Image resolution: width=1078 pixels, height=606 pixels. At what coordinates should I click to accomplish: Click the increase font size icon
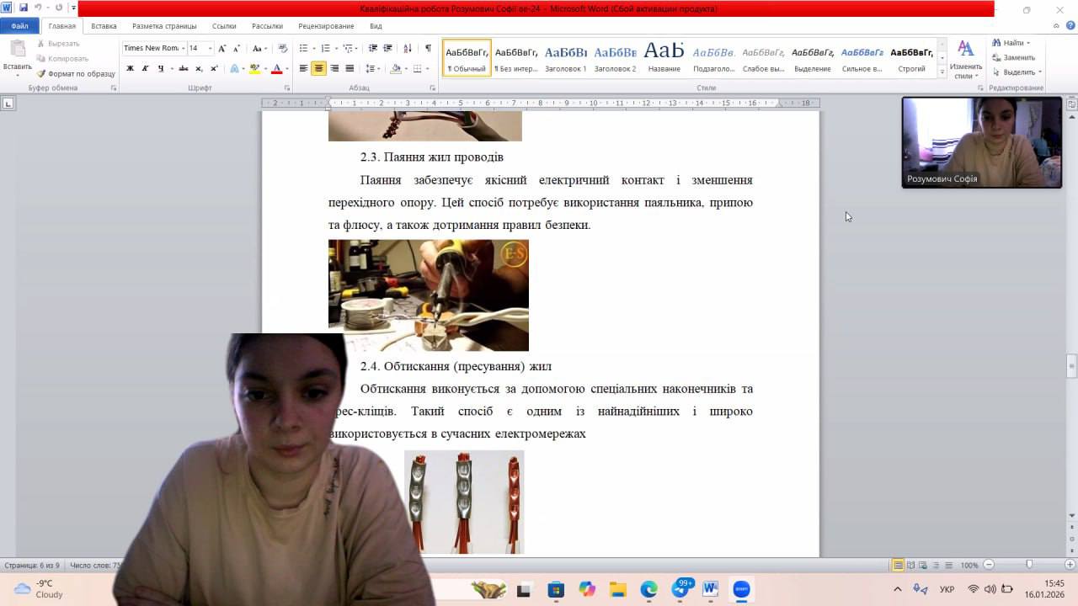pos(222,48)
